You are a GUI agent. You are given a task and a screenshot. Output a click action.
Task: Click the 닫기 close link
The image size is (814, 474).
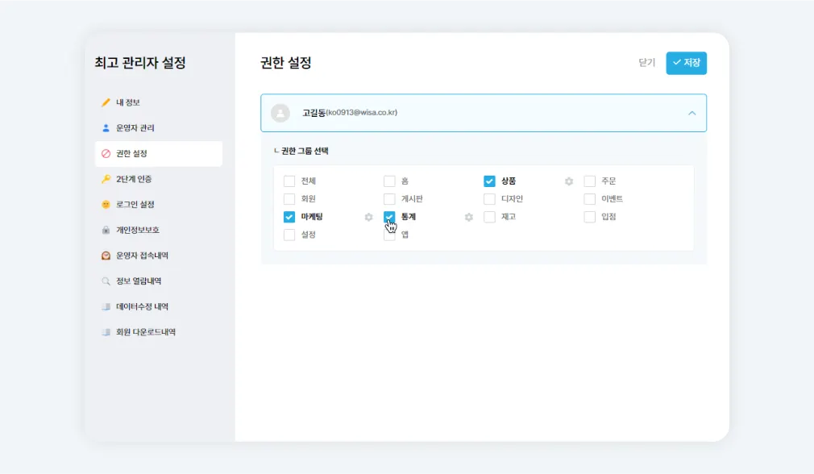tap(646, 63)
